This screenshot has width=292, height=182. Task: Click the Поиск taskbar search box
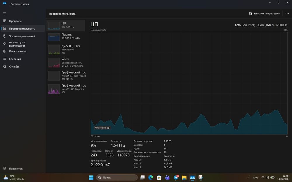point(117,178)
